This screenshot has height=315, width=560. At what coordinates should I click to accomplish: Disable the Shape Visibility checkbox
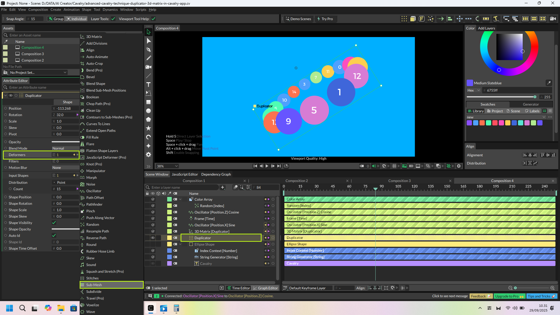click(54, 223)
